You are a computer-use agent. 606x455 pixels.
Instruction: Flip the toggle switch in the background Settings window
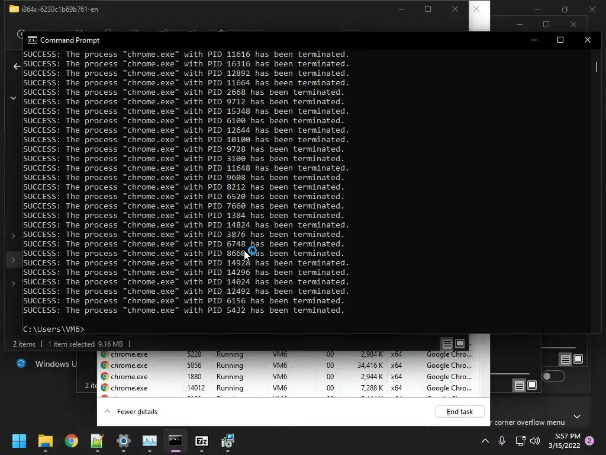(x=553, y=376)
